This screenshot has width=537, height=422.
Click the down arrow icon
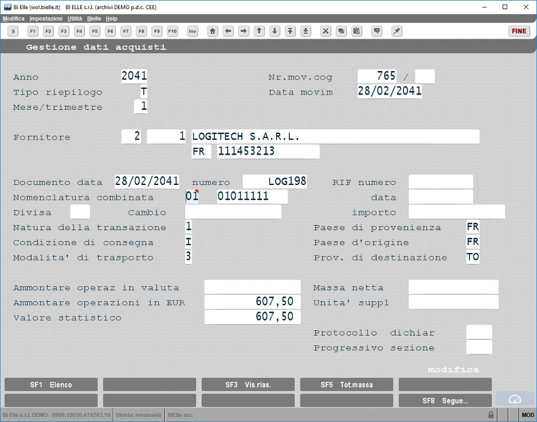click(x=275, y=31)
